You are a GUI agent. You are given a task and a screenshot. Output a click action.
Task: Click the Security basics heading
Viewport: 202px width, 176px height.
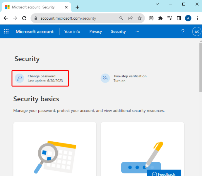coord(36,99)
